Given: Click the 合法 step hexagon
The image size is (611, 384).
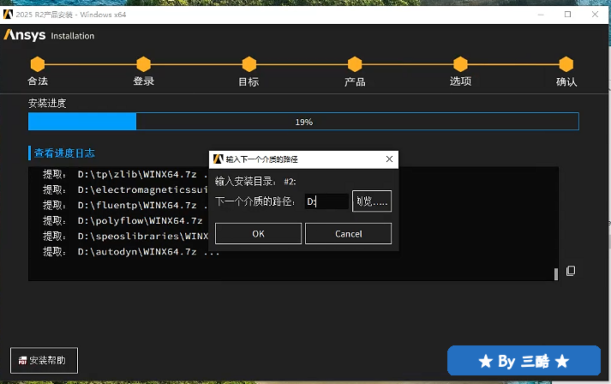Looking at the screenshot, I should [x=38, y=64].
